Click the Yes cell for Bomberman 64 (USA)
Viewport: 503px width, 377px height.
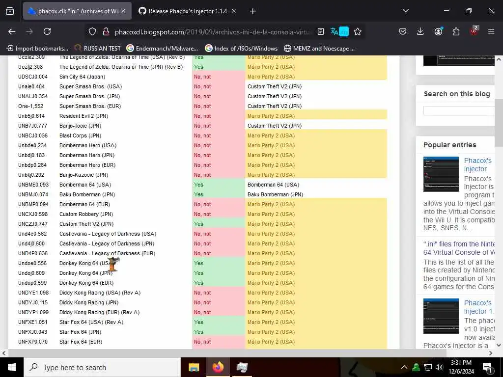219,185
